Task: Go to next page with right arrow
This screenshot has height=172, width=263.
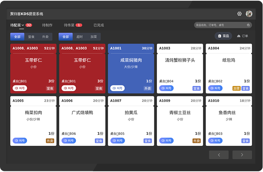Action: point(242,155)
